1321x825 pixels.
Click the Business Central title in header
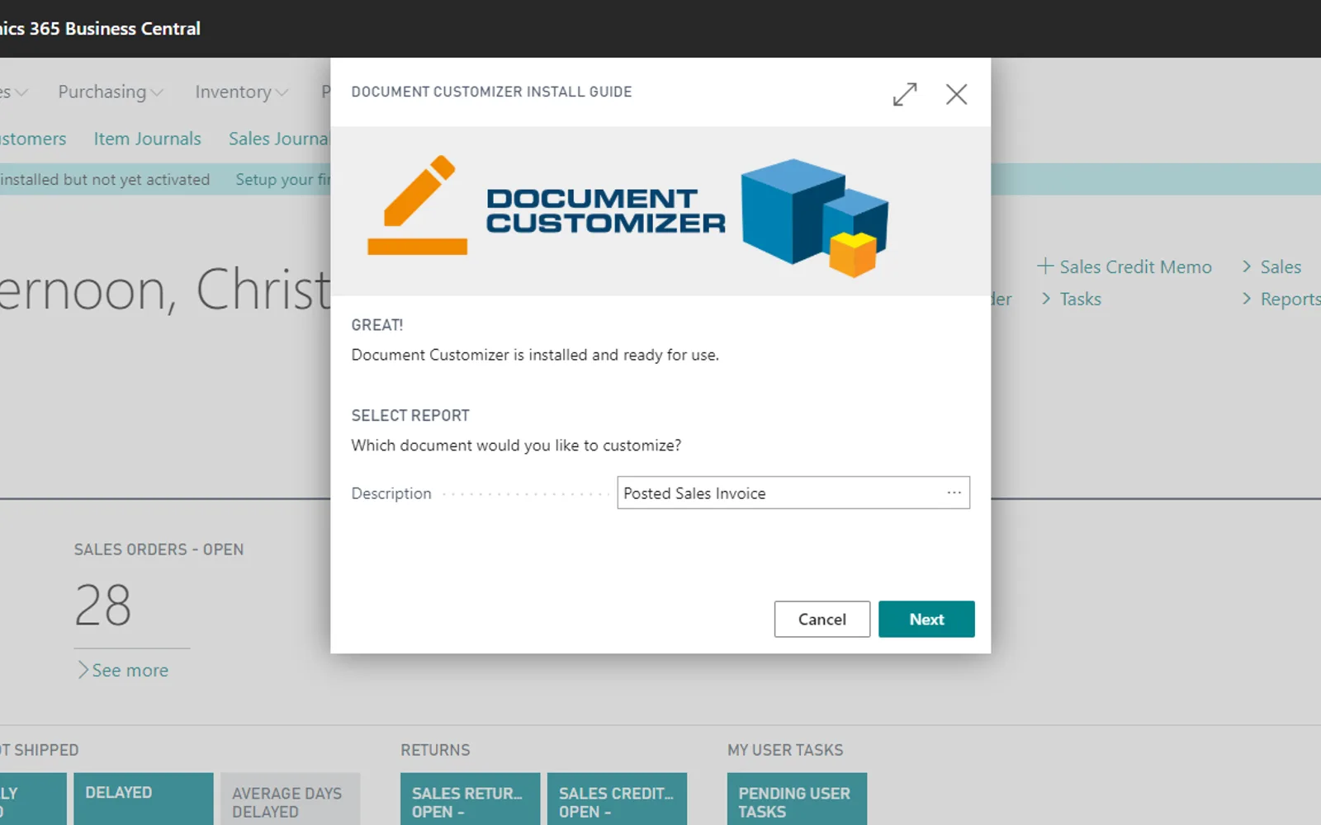pos(100,28)
